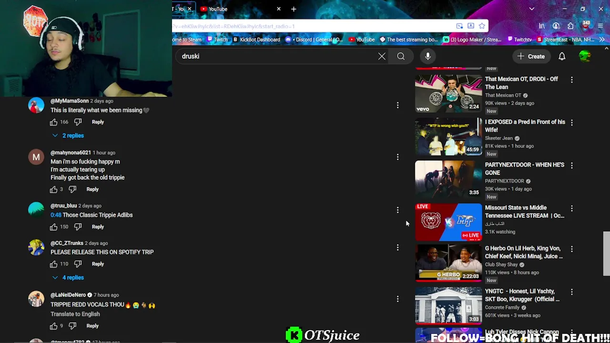Screen dimensions: 610x343
Task: Click Create button
Action: [x=531, y=56]
